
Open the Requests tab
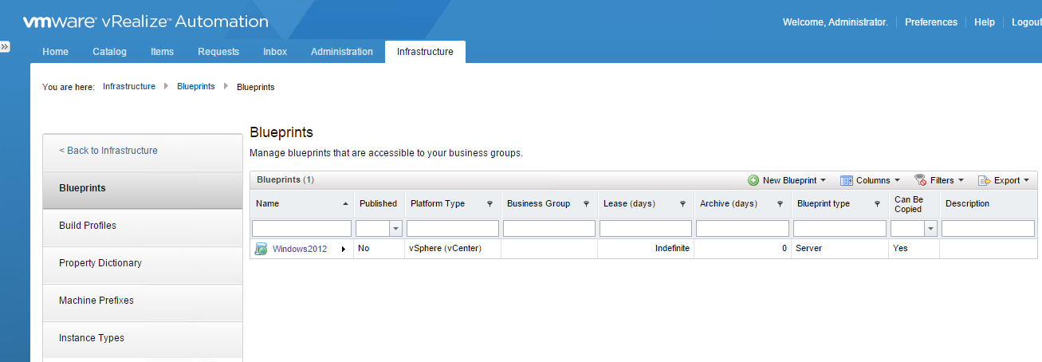point(218,52)
